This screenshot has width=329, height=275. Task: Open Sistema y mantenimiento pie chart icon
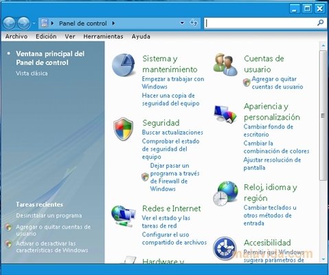[x=124, y=65]
